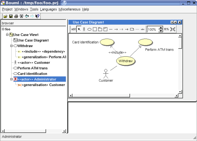
Task: Click diagram horizontal scrollbar right arrow
Action: pyautogui.click(x=177, y=96)
